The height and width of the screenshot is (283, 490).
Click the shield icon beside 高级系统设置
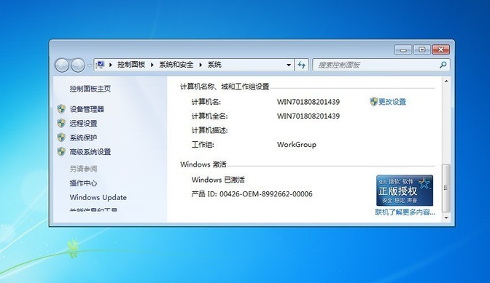61,152
